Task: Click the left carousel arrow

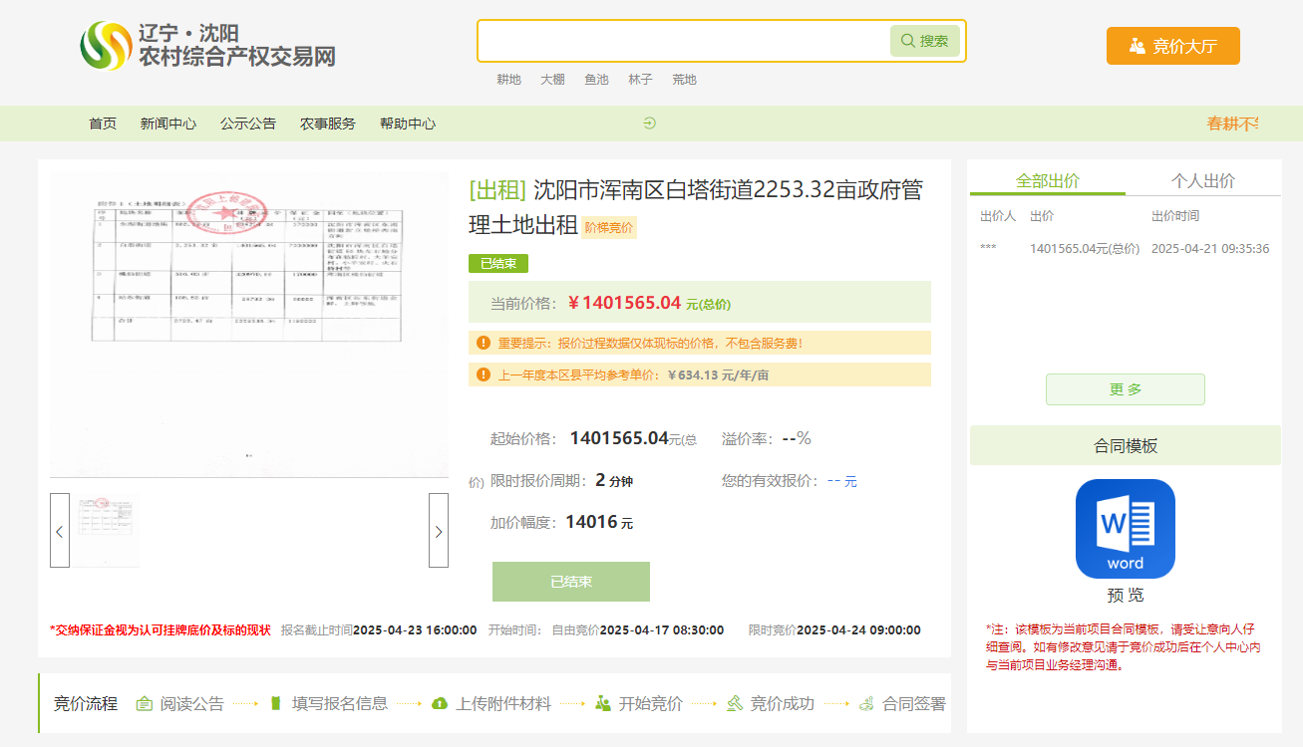Action: [59, 530]
